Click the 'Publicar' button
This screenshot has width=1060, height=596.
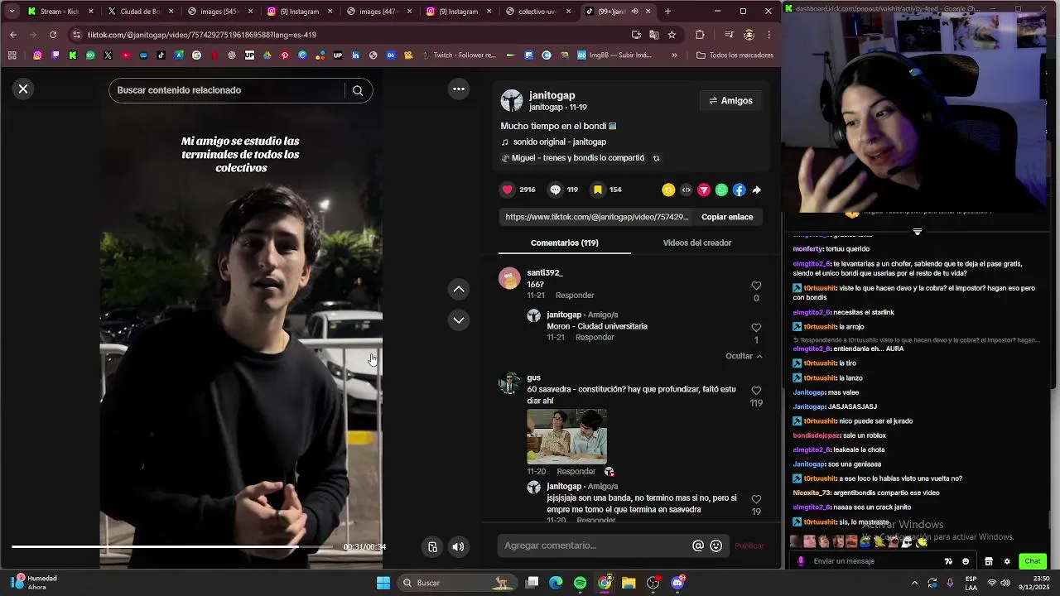tap(749, 546)
